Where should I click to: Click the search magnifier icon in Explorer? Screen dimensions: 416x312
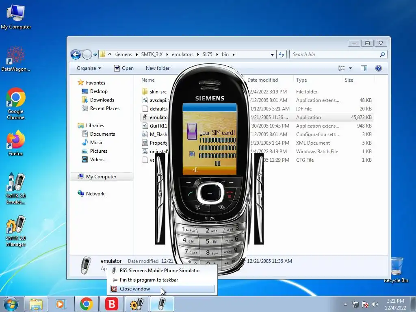click(x=382, y=55)
